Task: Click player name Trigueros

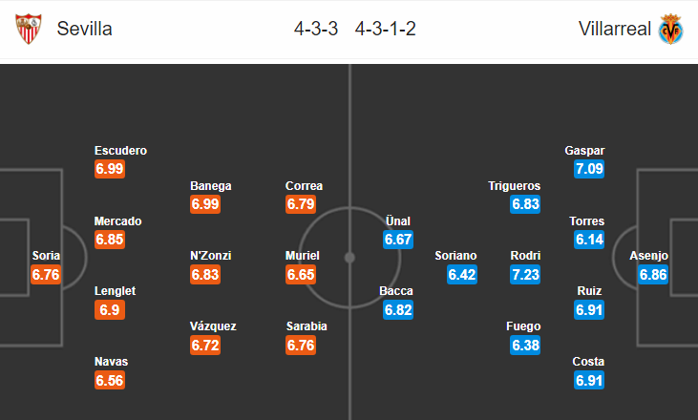Action: point(514,186)
